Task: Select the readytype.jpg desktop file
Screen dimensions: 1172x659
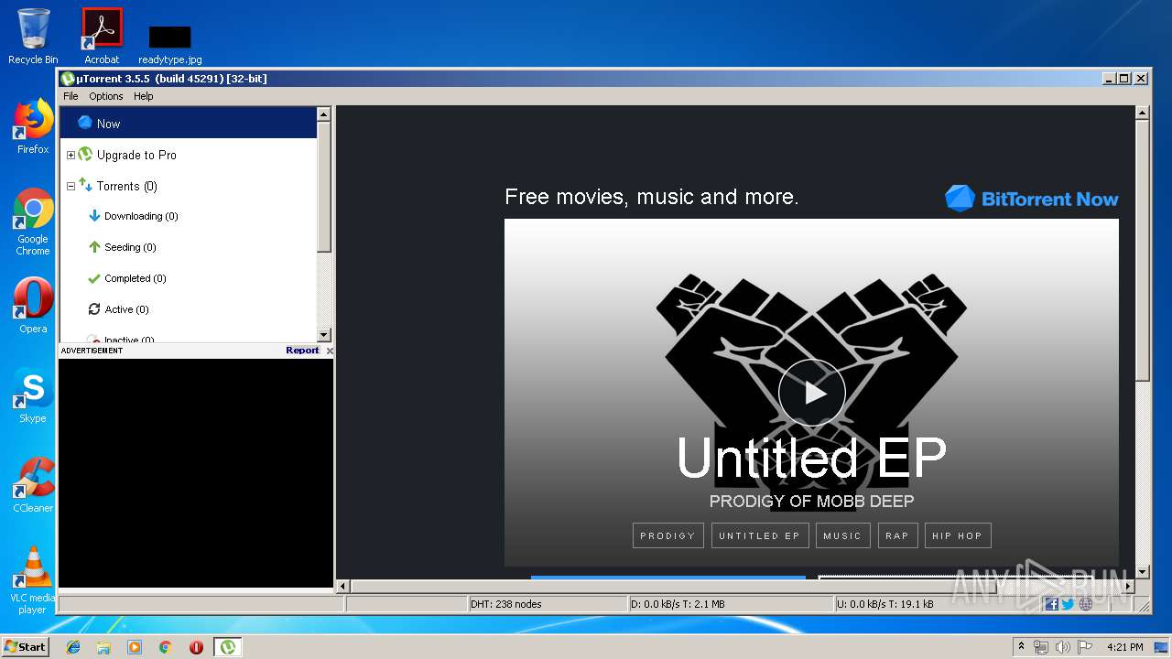Action: tap(170, 45)
